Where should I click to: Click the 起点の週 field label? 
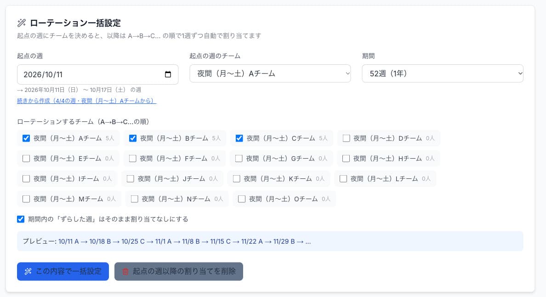[x=30, y=56]
